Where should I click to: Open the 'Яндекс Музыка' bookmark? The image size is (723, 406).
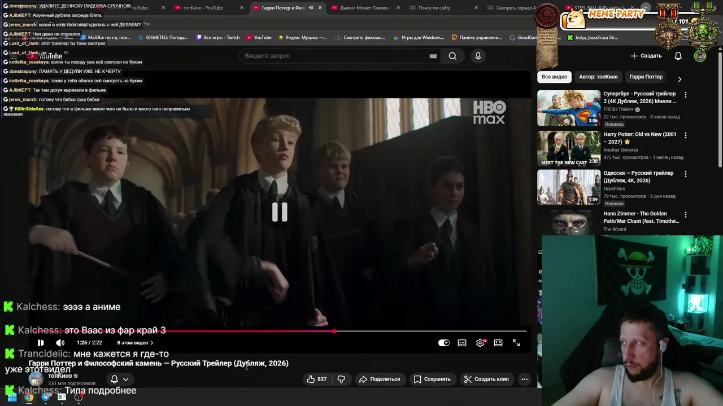(302, 38)
